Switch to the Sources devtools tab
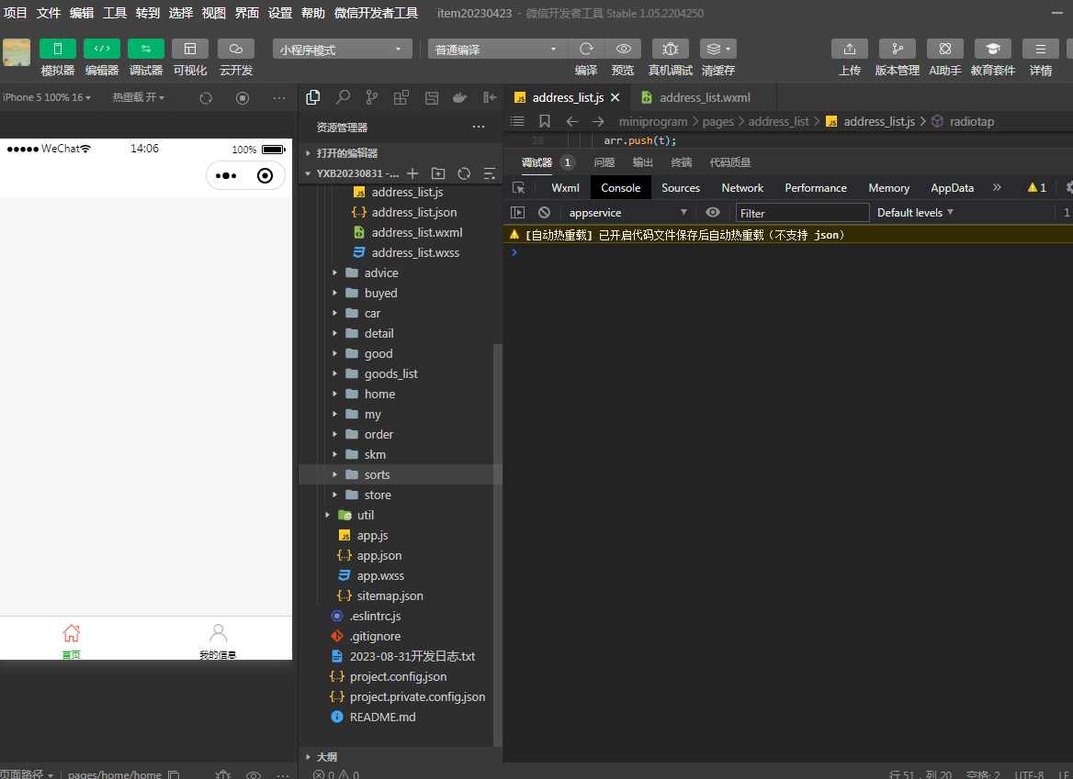Viewport: 1073px width, 779px height. click(680, 188)
